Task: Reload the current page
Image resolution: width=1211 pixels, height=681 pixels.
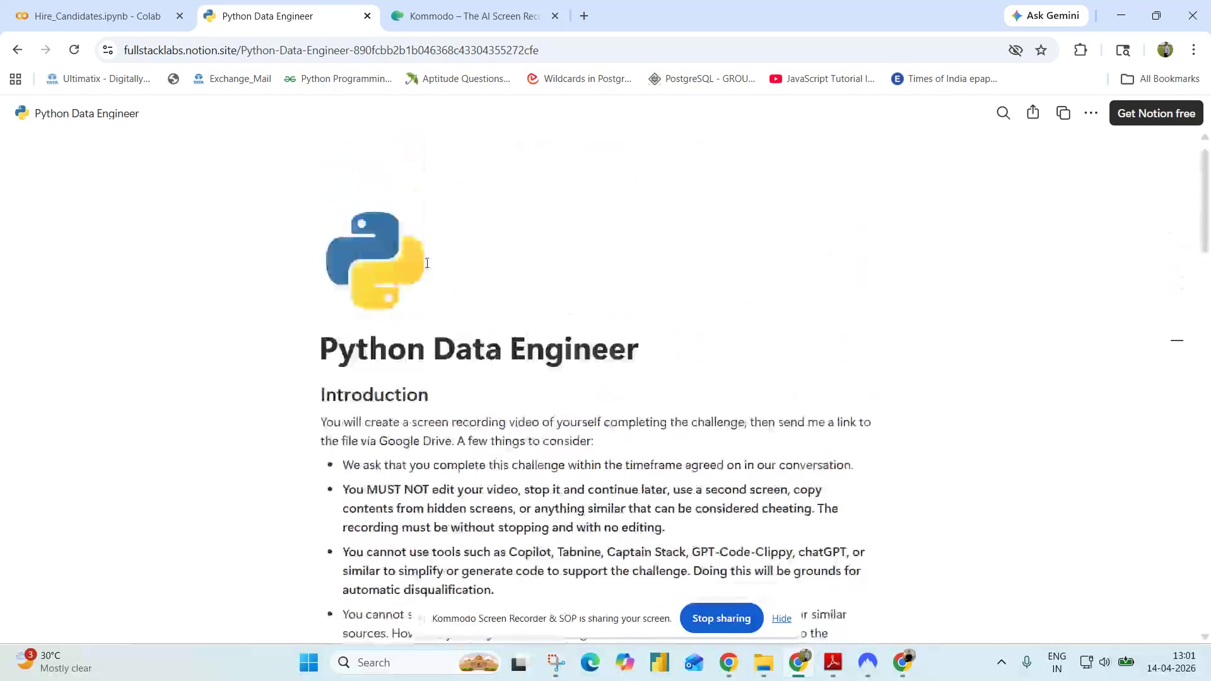Action: coord(74,50)
